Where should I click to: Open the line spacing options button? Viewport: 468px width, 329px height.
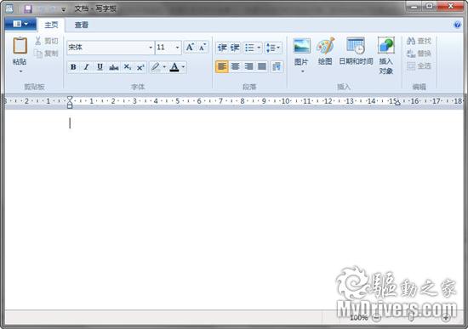pos(273,48)
